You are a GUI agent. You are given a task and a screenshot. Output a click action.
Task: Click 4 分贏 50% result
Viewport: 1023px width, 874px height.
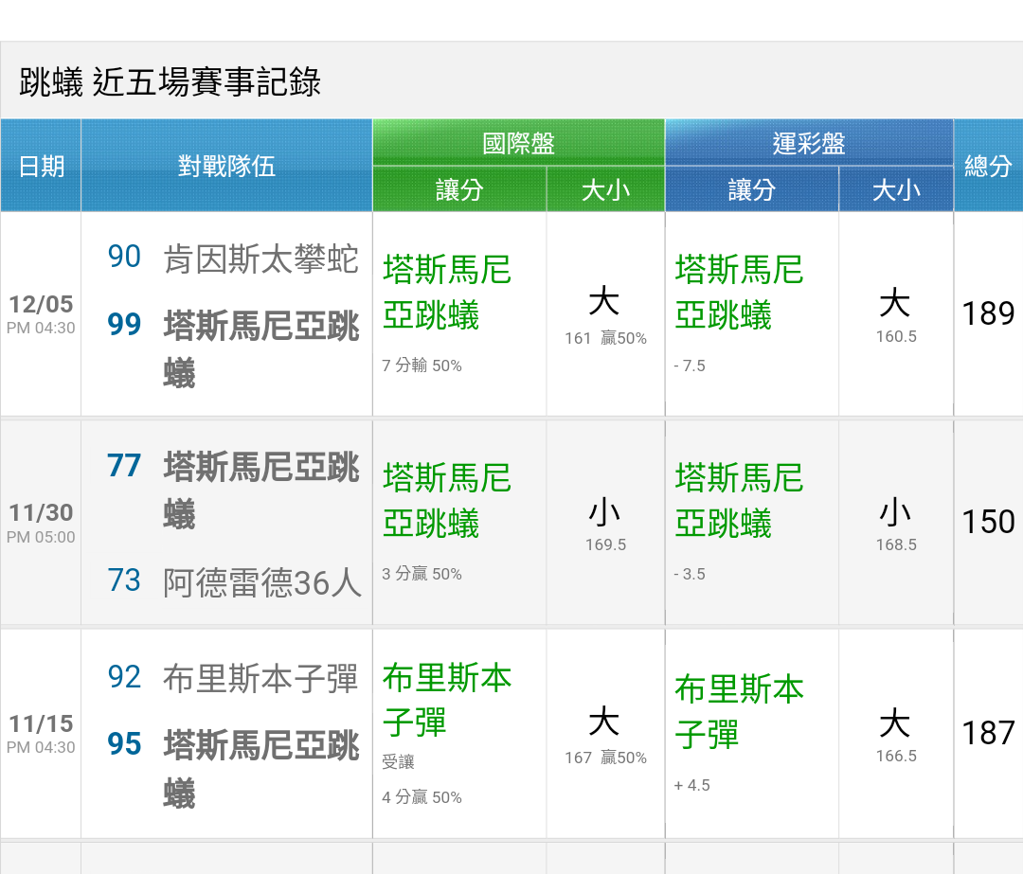pyautogui.click(x=422, y=797)
